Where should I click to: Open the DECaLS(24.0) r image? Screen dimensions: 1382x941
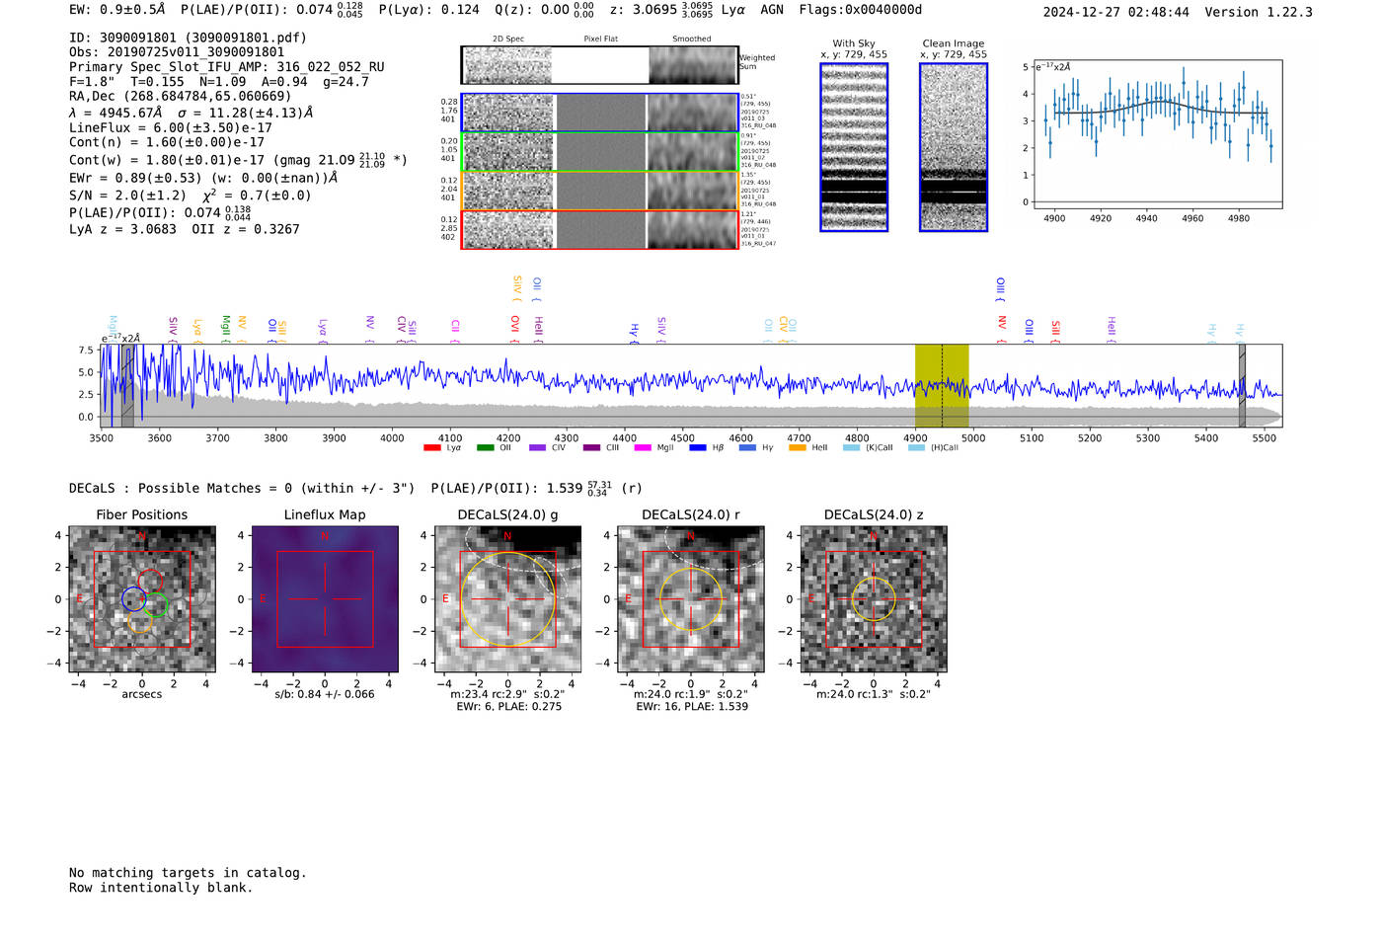point(691,599)
